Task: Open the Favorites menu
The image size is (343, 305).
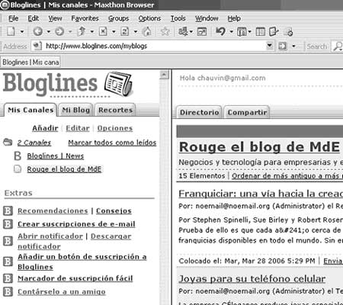Action: [85, 18]
